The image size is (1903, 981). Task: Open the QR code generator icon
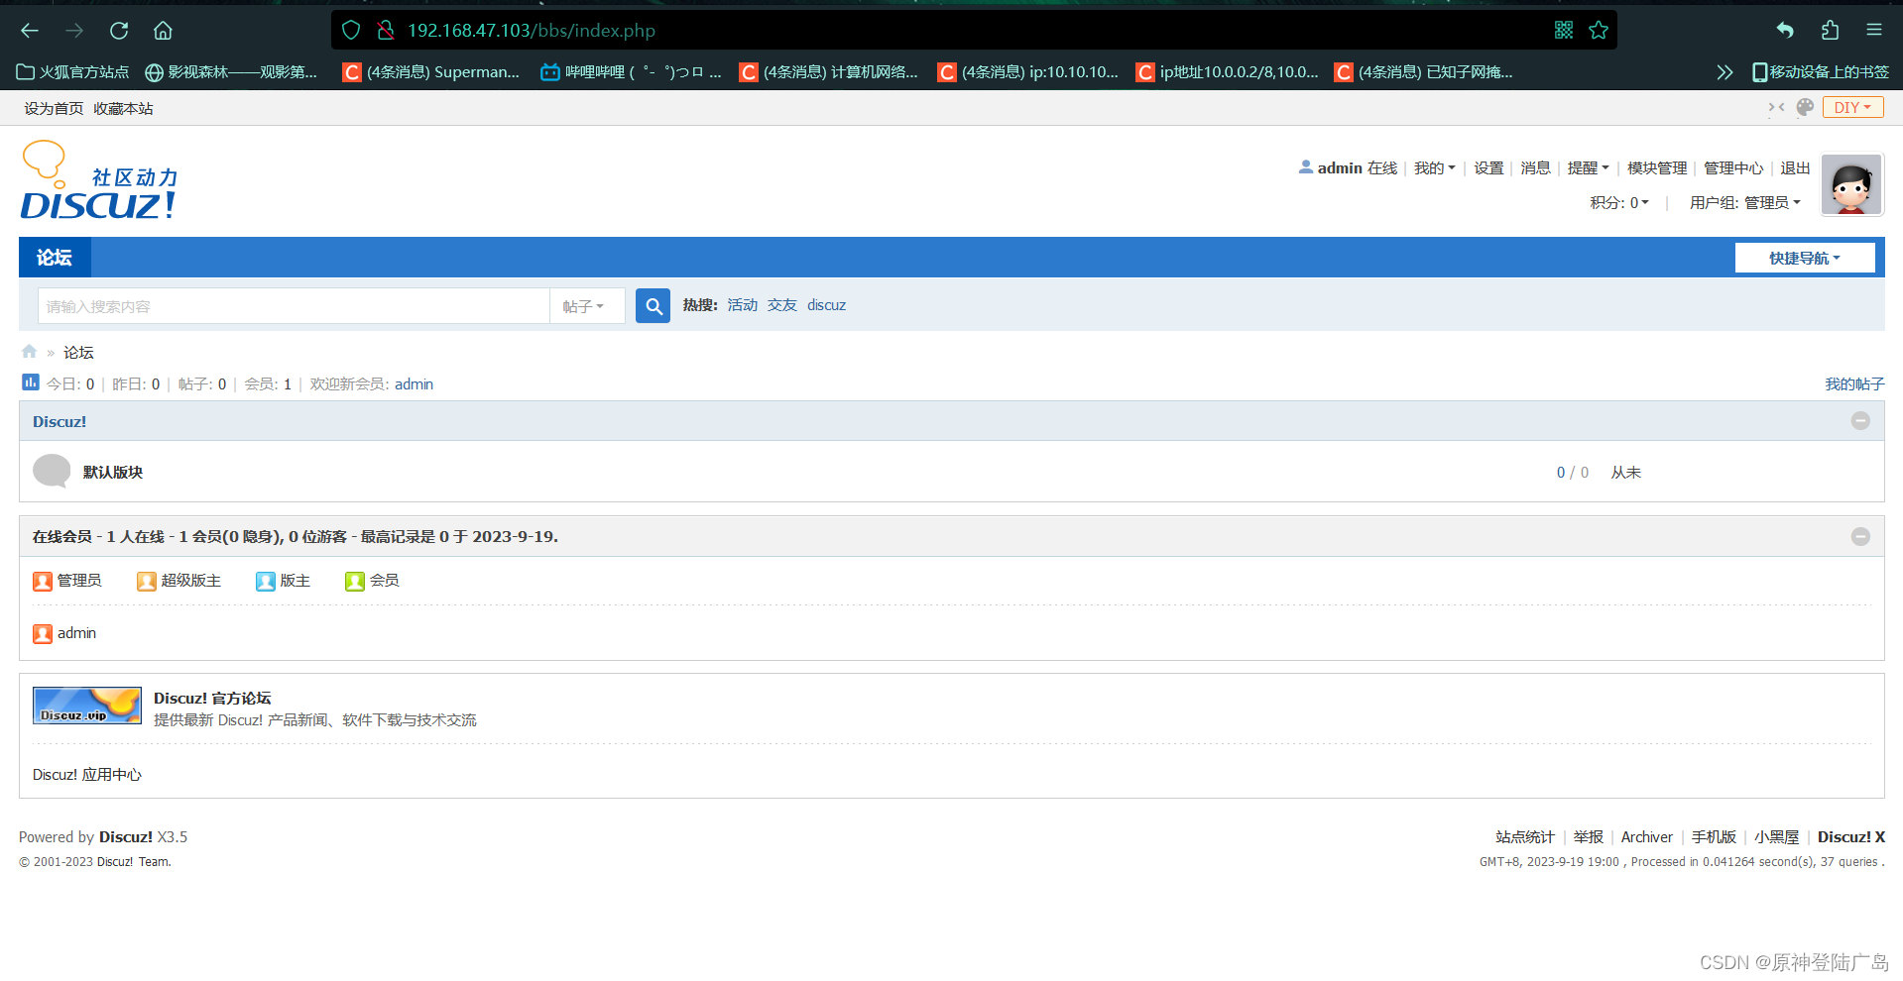1564,30
